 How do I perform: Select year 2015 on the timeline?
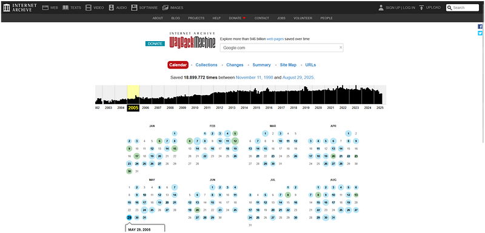pyautogui.click(x=256, y=108)
